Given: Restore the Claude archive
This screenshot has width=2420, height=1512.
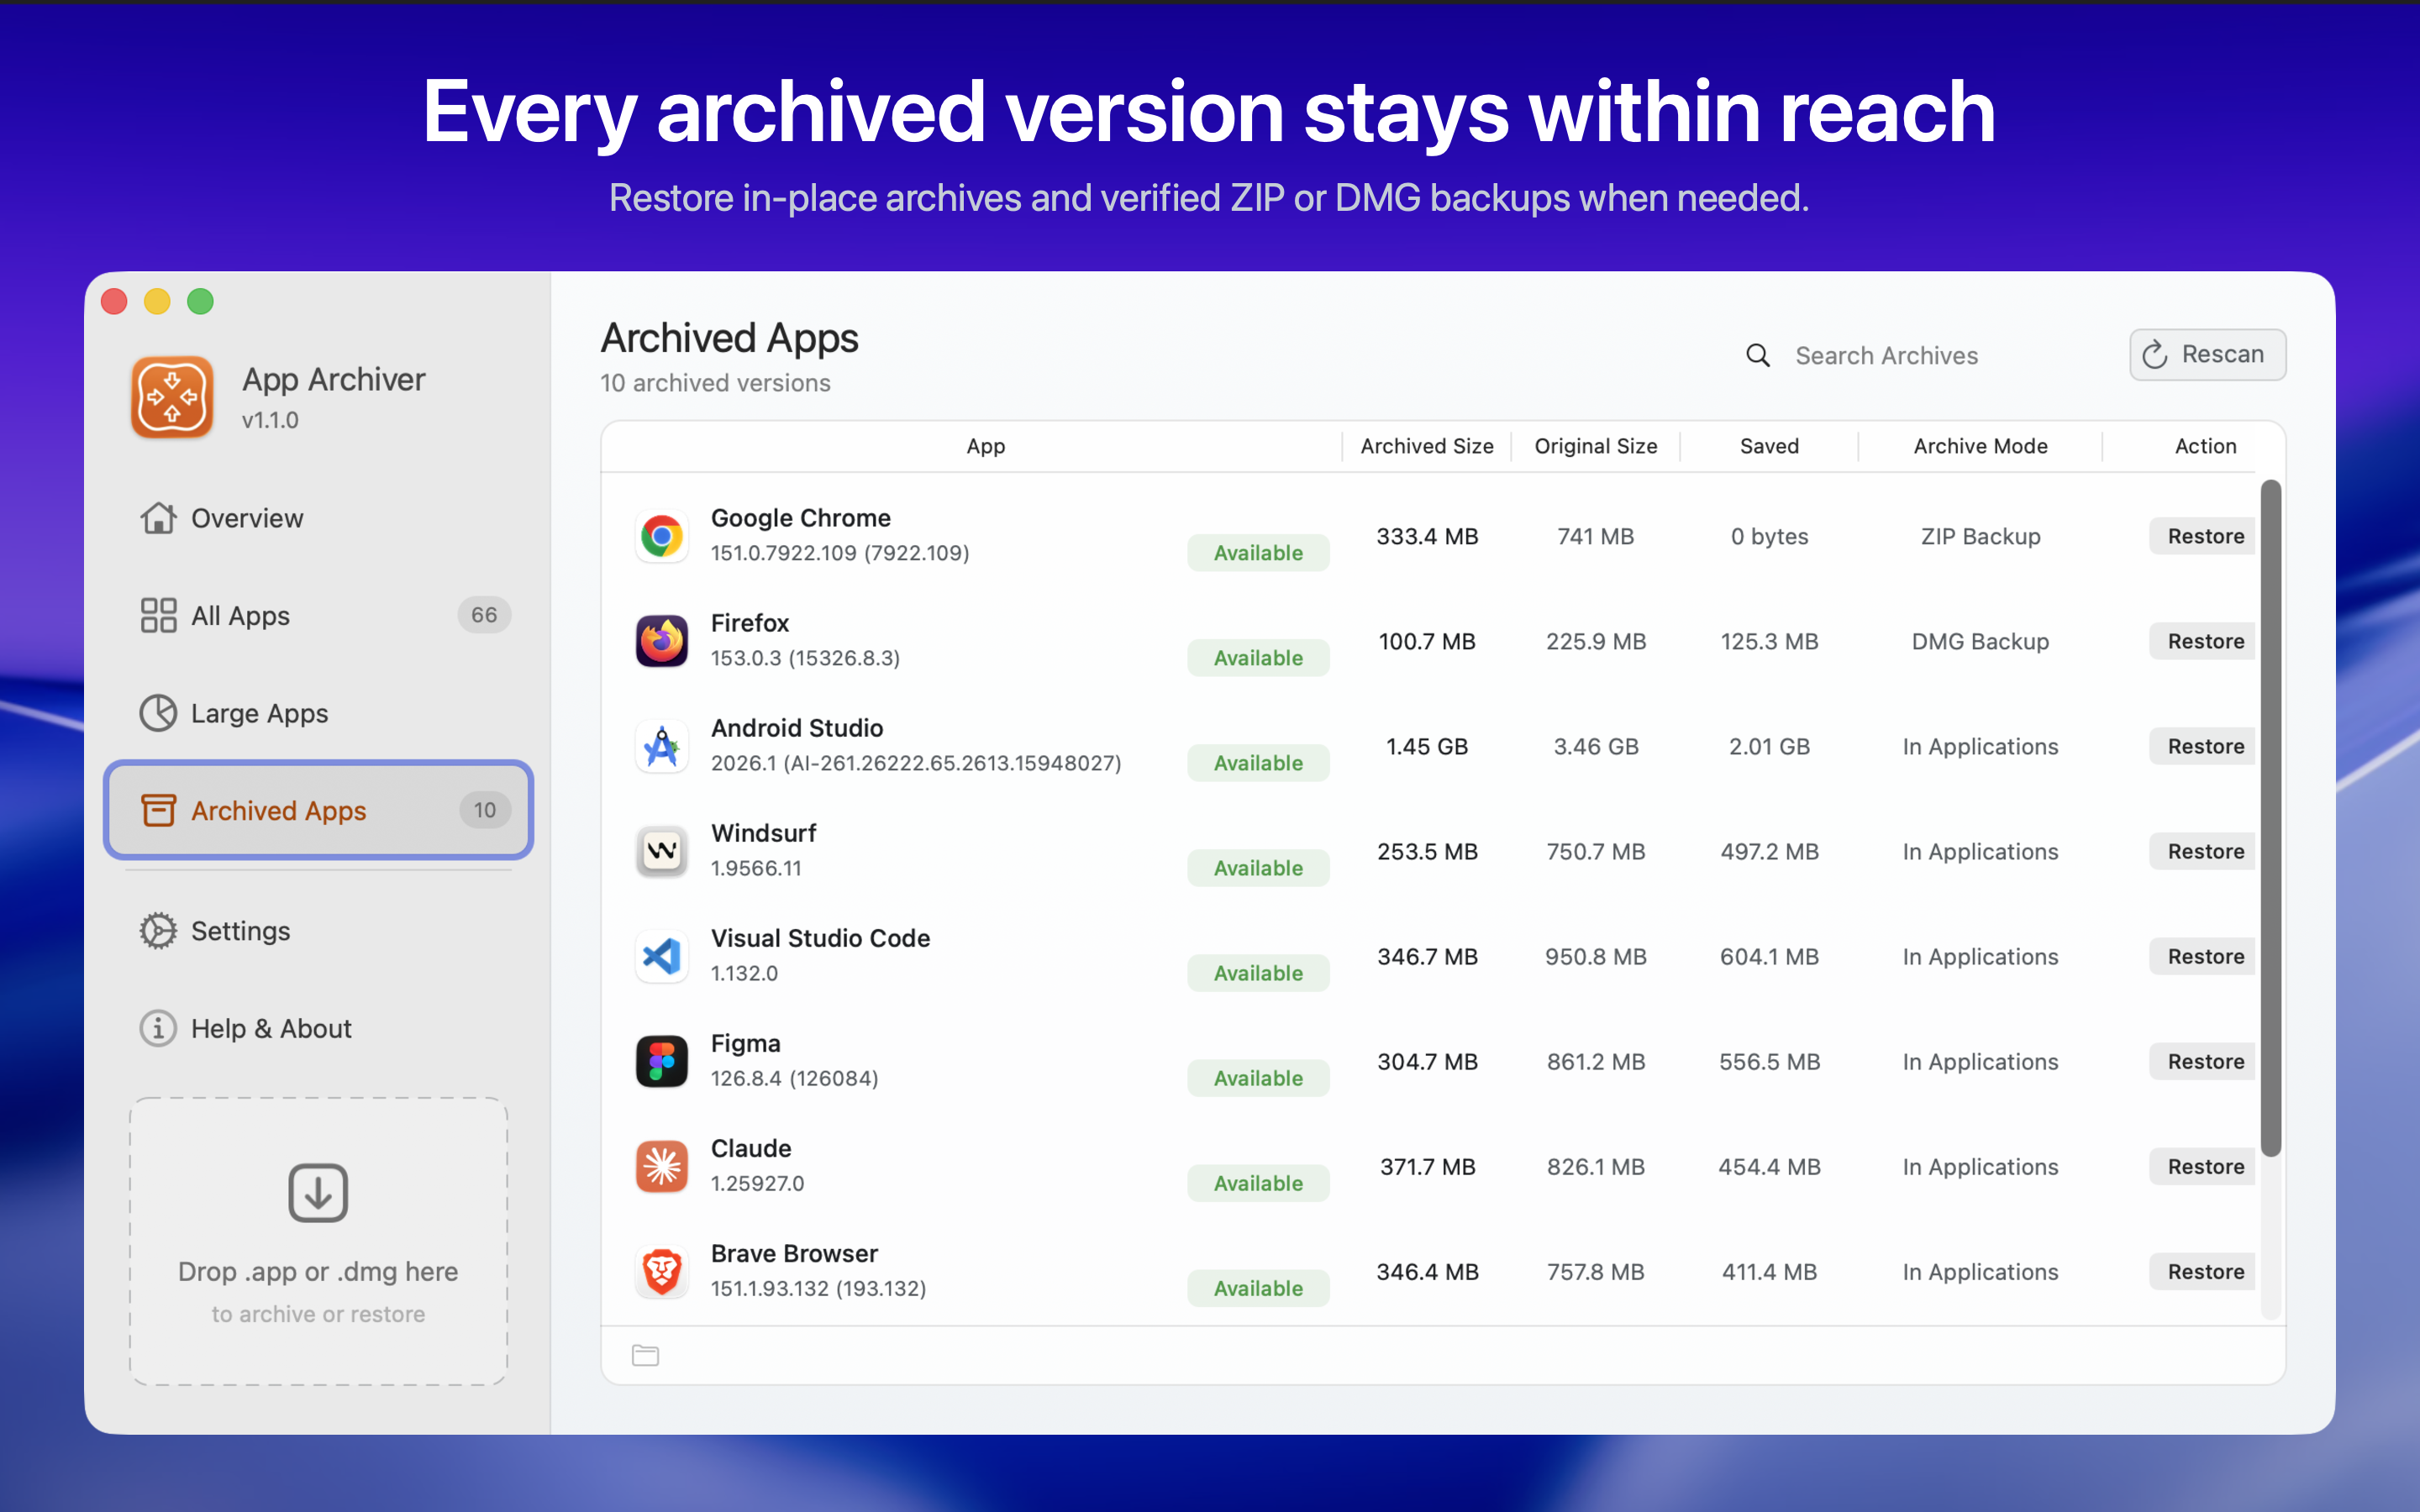Looking at the screenshot, I should click(x=2204, y=1166).
